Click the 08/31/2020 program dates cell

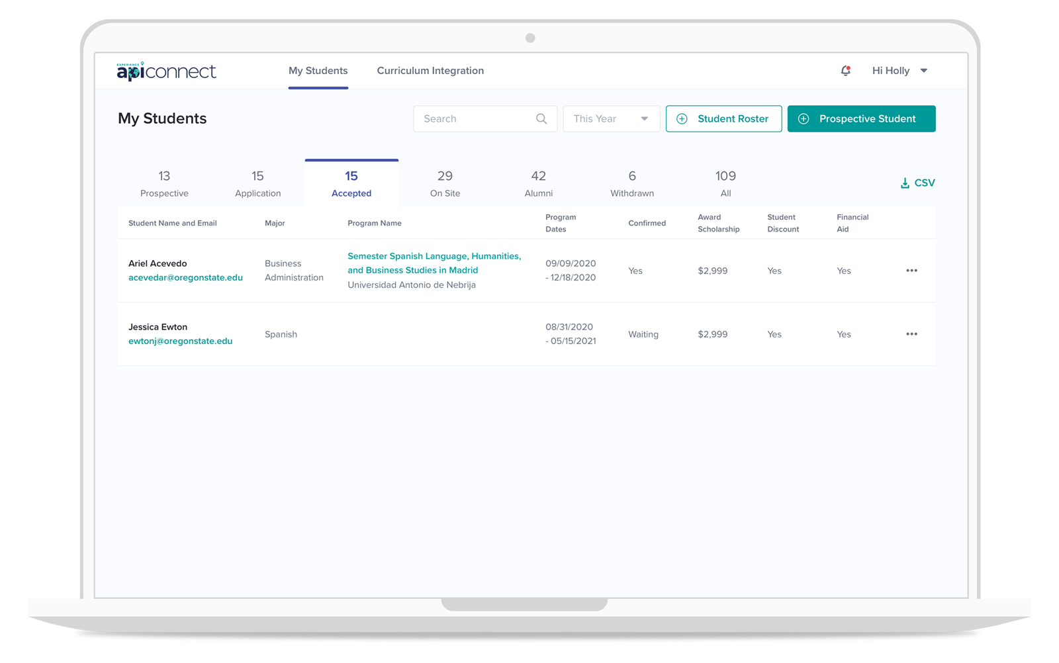tap(571, 334)
